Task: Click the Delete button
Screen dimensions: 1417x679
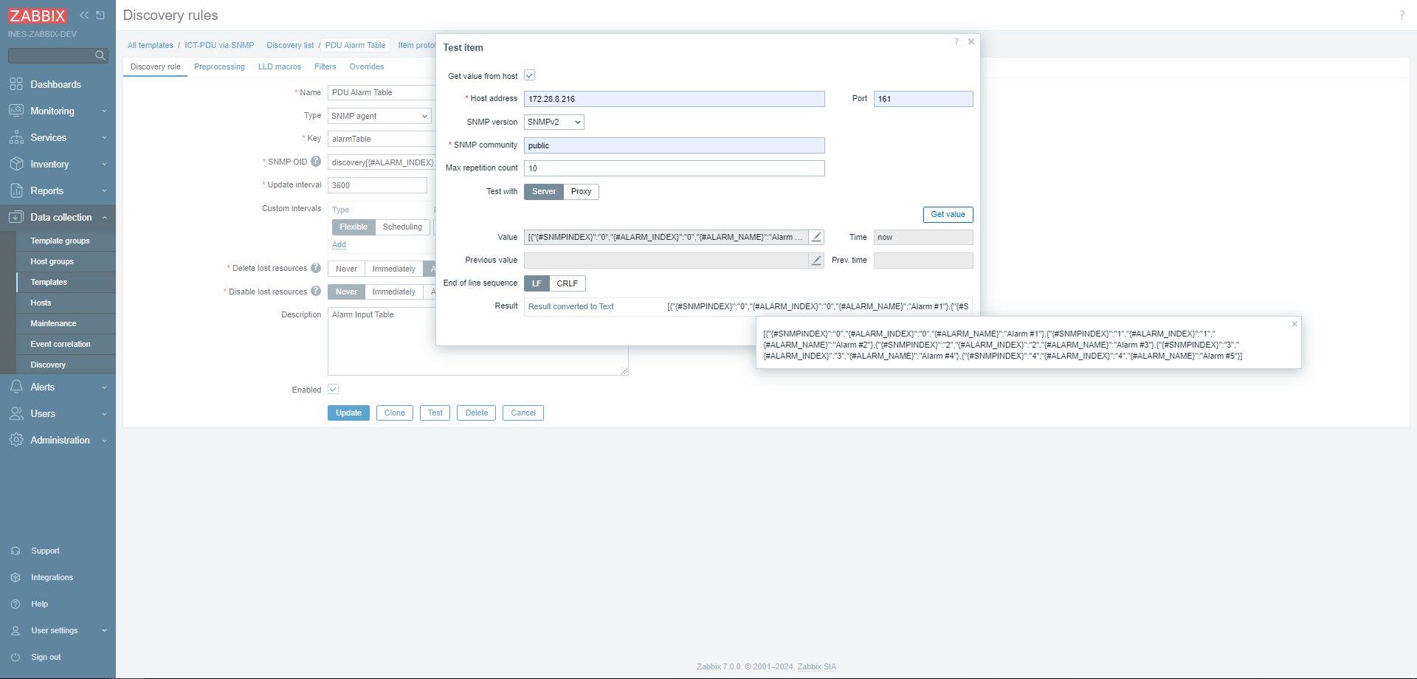Action: click(476, 413)
